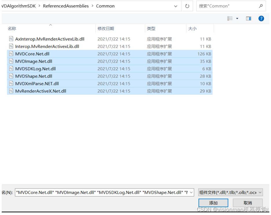Click the 10 KB size of MVDXmlParse.NET.dll
Viewport: 271px width, 215px height.
point(205,84)
